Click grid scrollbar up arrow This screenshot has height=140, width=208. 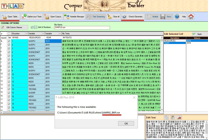coord(162,37)
